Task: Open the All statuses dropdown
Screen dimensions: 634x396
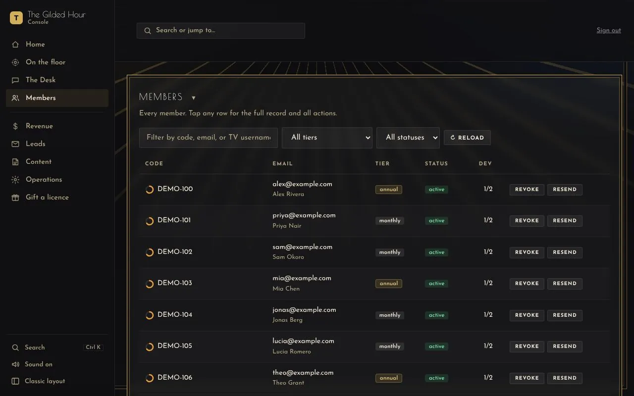Action: 408,138
